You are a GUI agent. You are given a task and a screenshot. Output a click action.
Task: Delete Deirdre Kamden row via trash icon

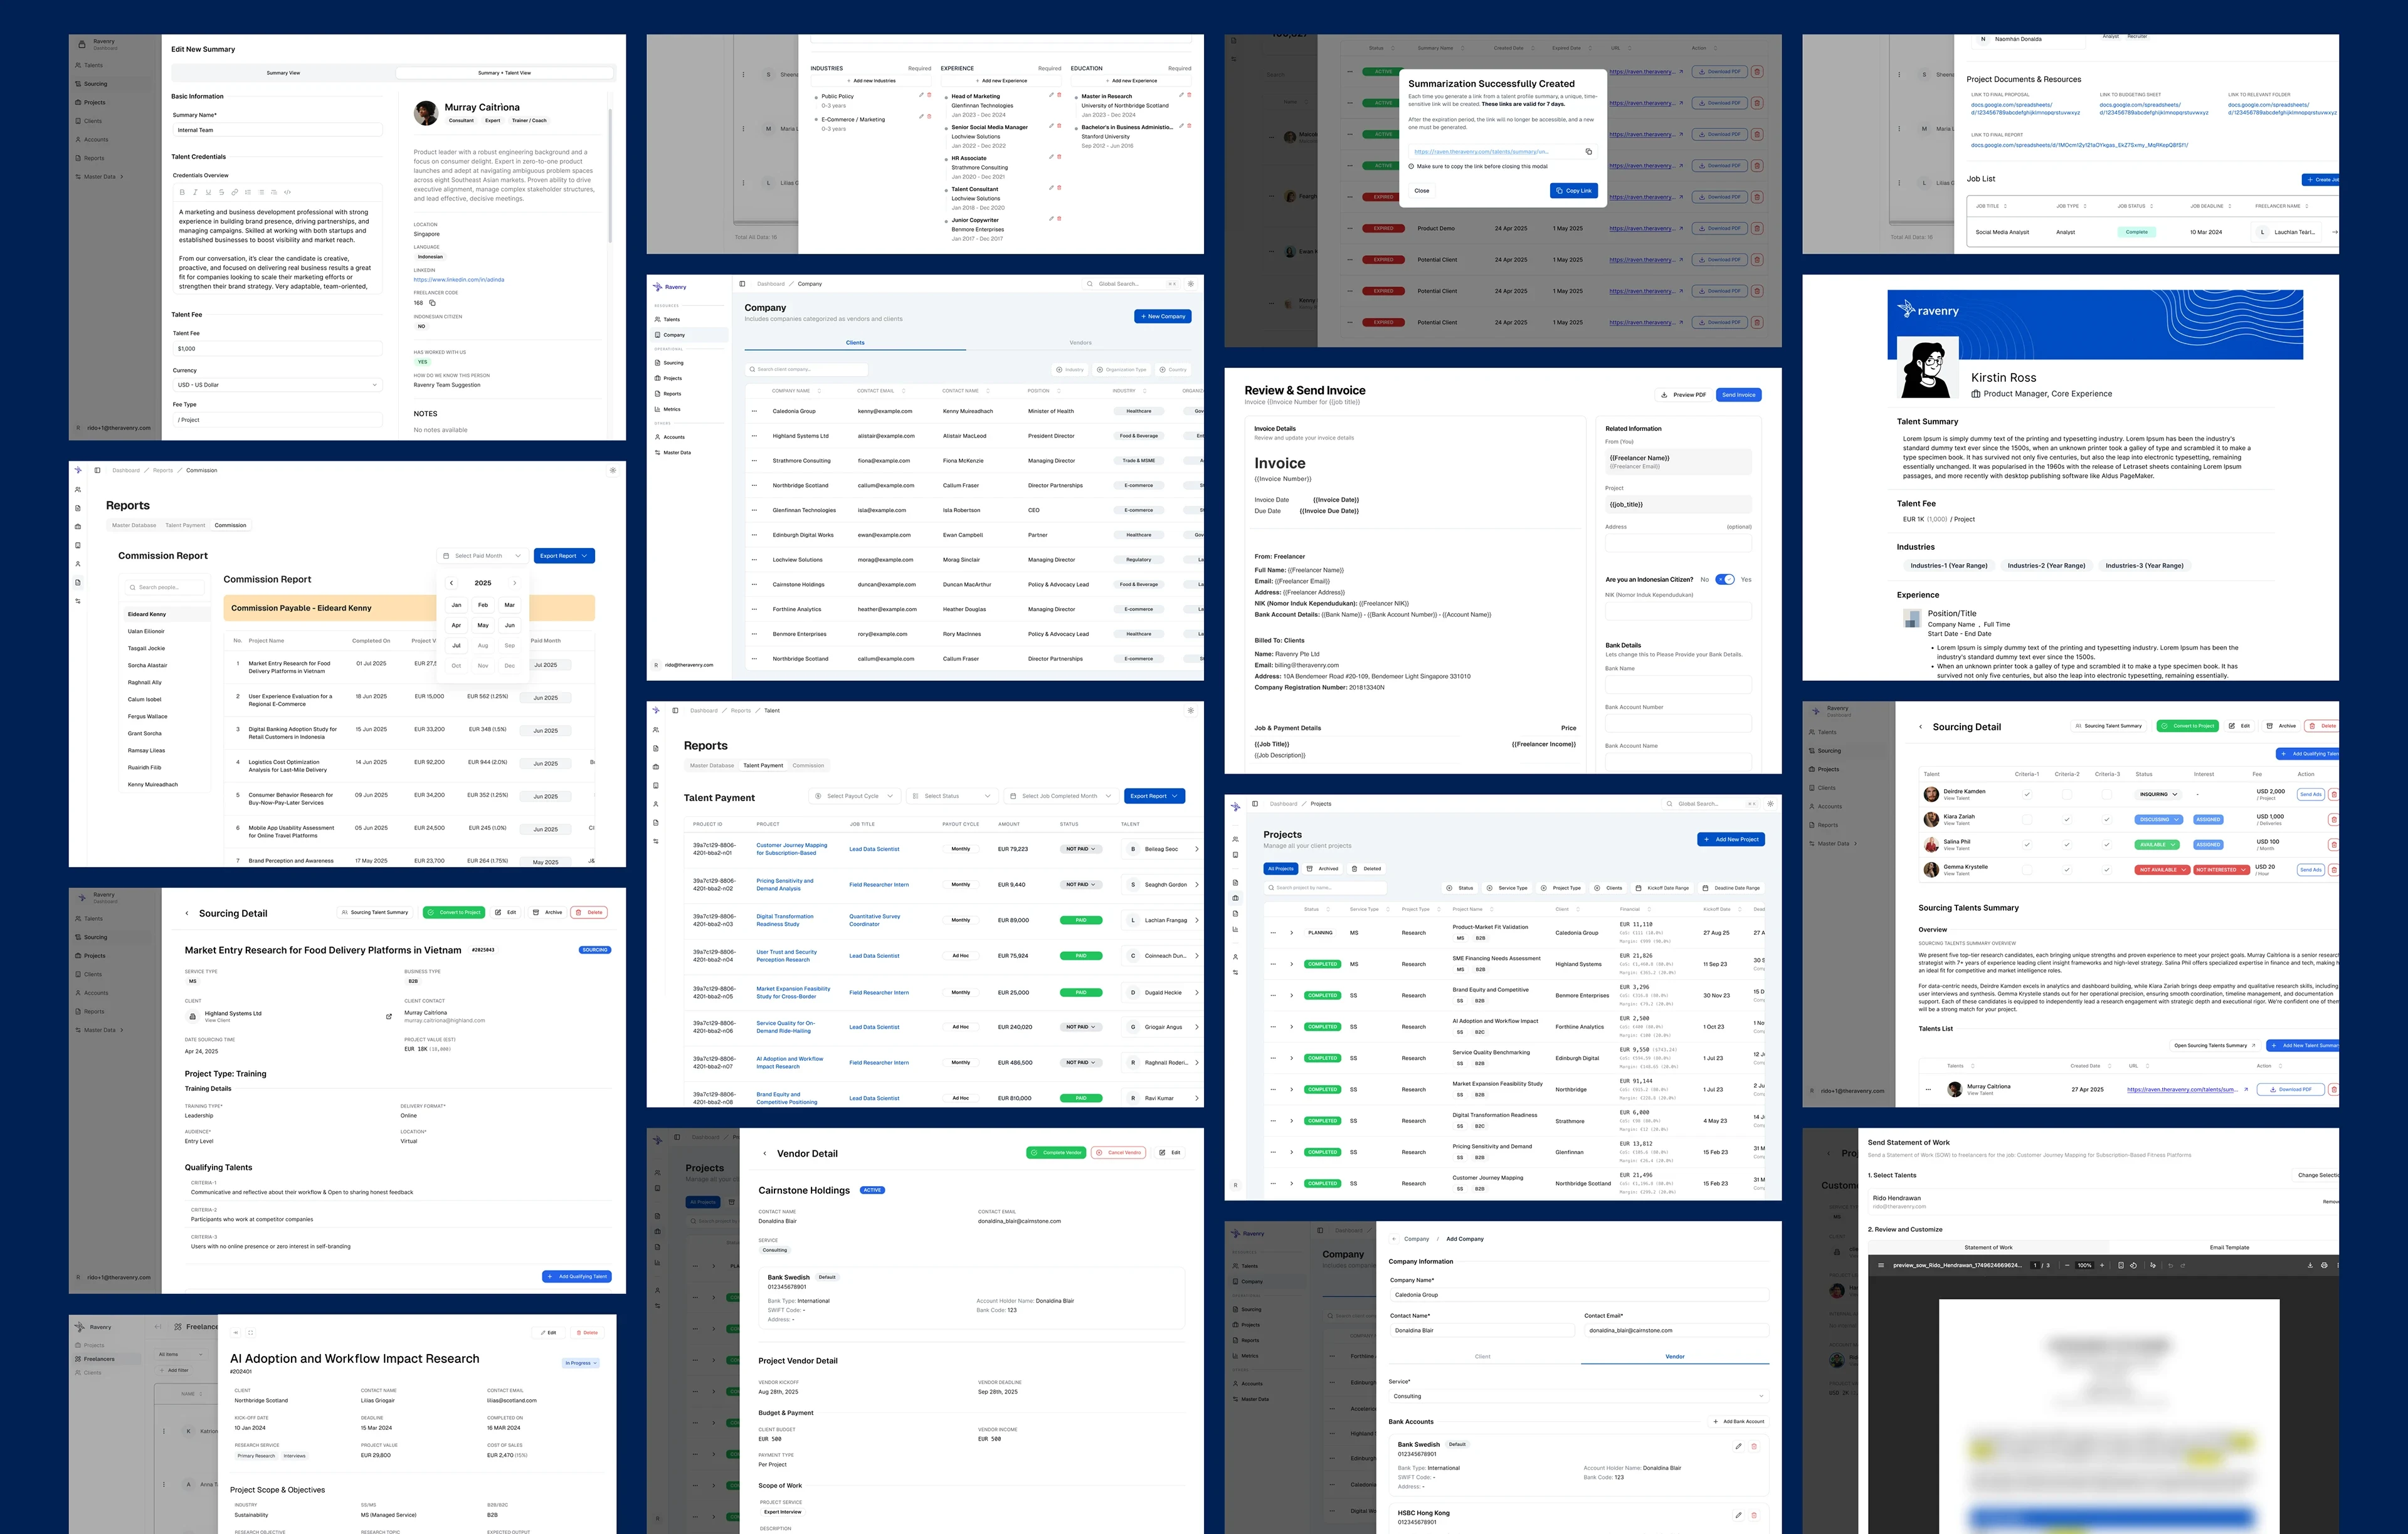pyautogui.click(x=2333, y=795)
